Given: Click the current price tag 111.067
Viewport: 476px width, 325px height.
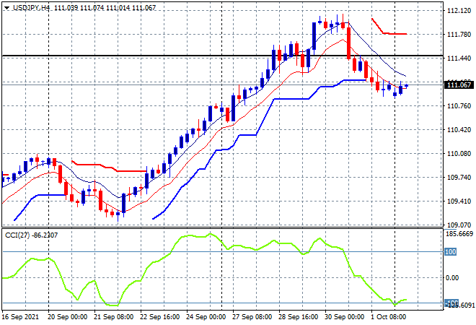Looking at the screenshot, I should (459, 84).
